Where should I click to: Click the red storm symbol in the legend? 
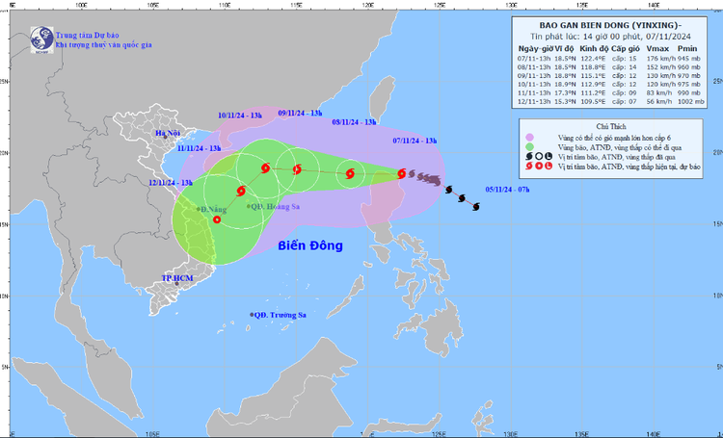pyautogui.click(x=529, y=167)
